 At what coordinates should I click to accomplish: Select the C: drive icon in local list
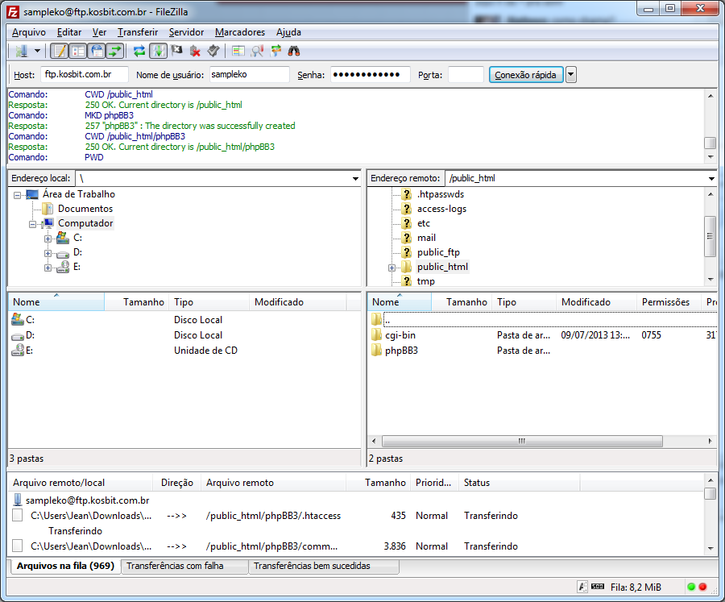point(18,319)
